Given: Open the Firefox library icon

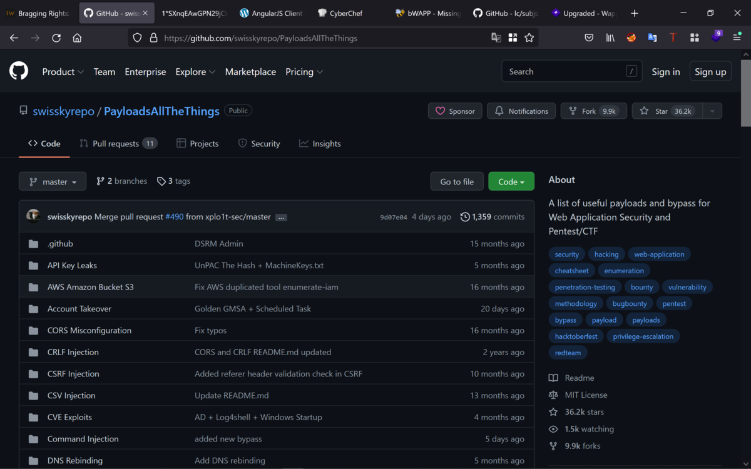Looking at the screenshot, I should 610,38.
